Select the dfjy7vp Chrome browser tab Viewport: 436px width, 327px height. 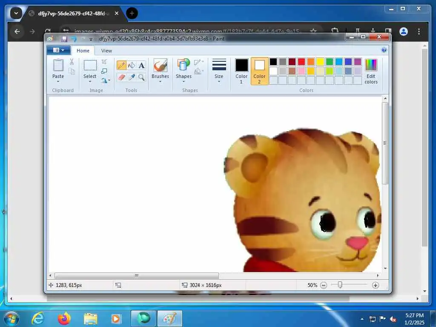coord(72,13)
